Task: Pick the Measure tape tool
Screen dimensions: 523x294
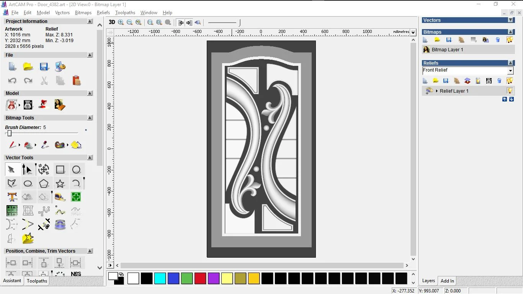Action: (x=60, y=197)
